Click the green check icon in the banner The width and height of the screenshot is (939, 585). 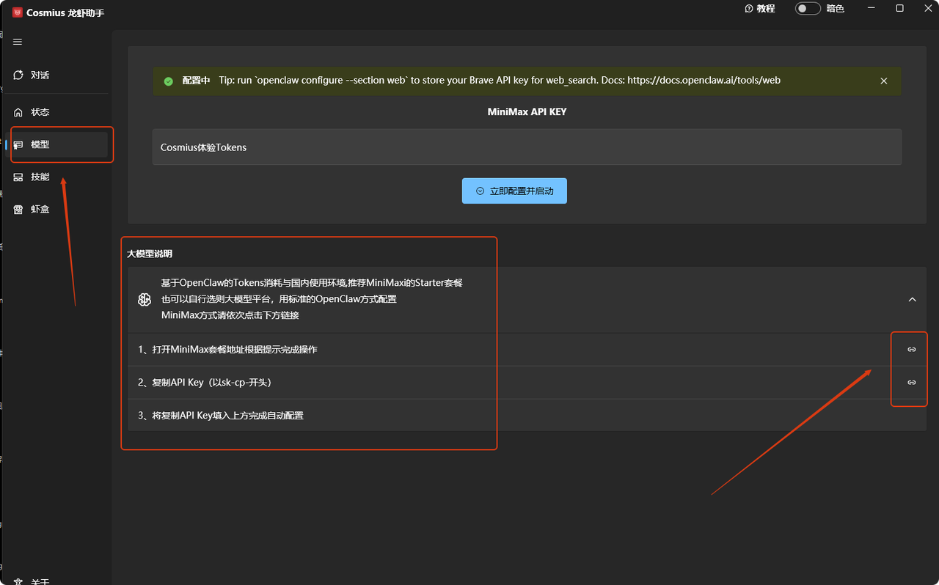coord(168,81)
